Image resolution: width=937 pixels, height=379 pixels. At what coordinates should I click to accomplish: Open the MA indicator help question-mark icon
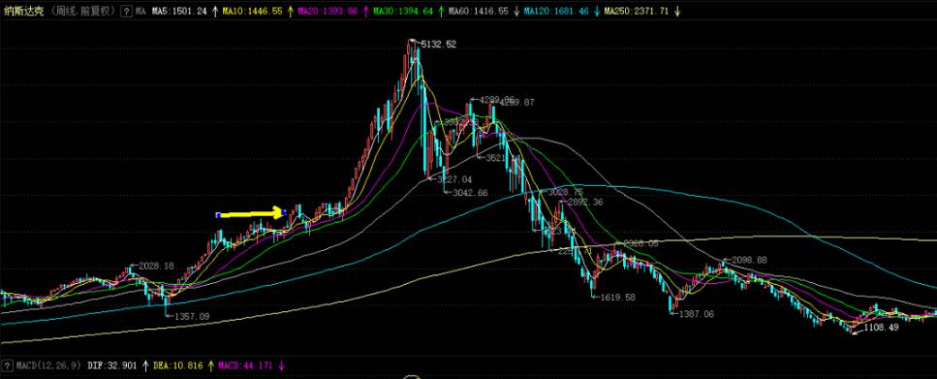(126, 12)
